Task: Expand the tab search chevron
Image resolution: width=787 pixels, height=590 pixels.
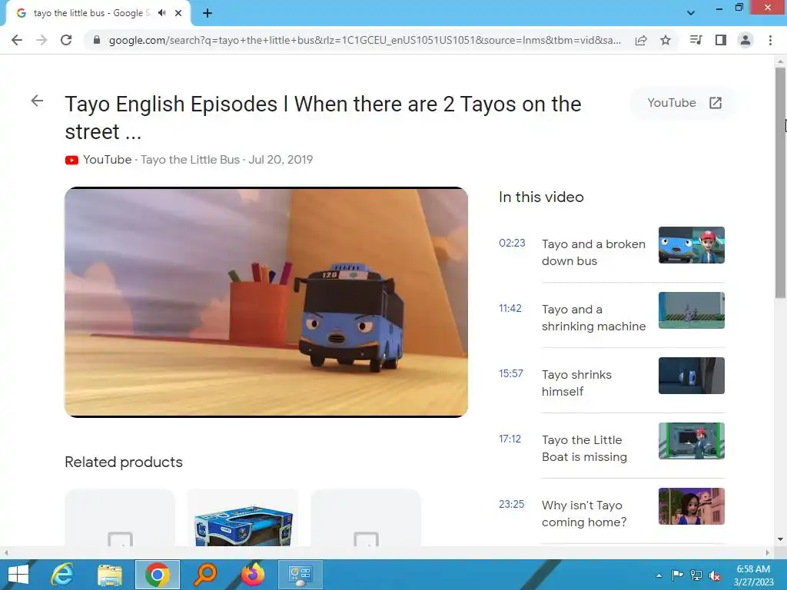Action: (x=691, y=13)
